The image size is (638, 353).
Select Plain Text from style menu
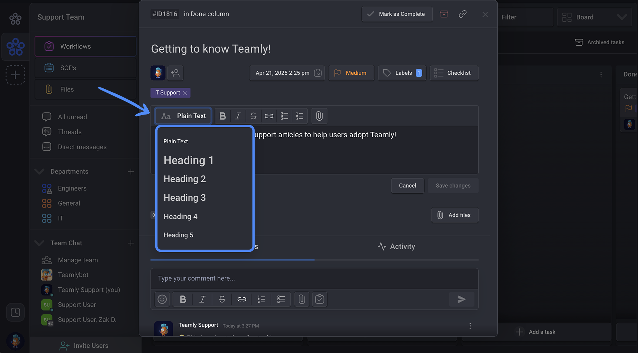pos(175,141)
